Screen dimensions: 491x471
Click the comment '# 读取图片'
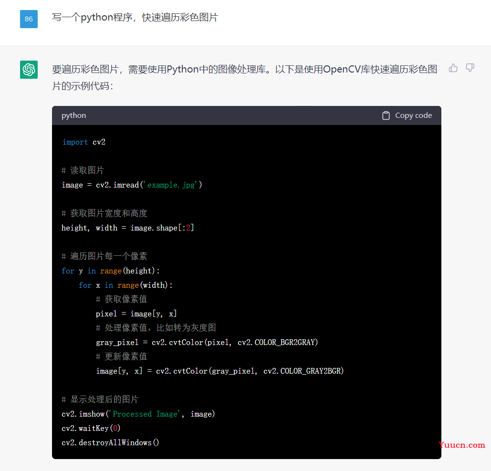83,170
